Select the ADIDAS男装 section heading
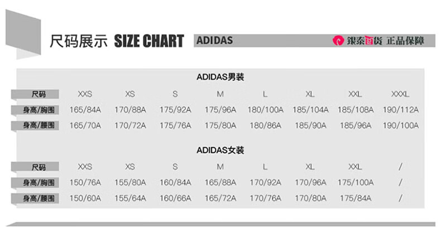Image resolution: width=441 pixels, height=234 pixels. [220, 77]
